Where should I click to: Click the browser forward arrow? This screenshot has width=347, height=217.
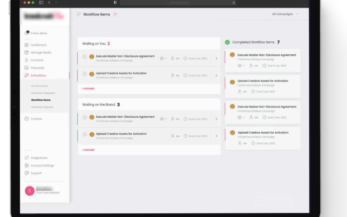56,2
